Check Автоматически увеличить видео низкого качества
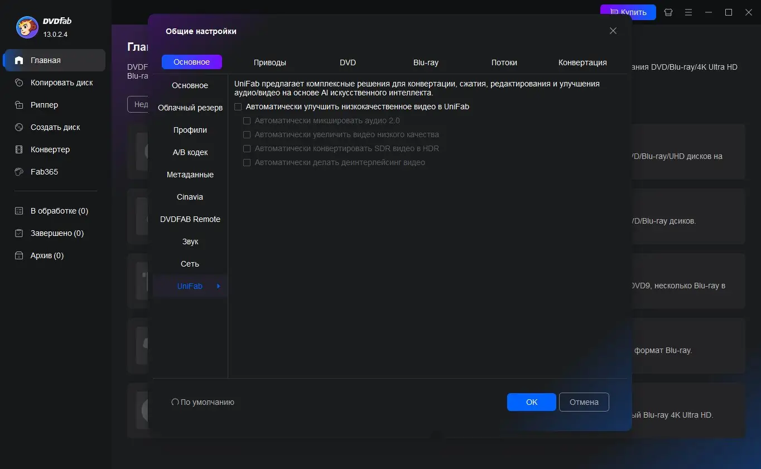The width and height of the screenshot is (761, 469). [x=247, y=134]
